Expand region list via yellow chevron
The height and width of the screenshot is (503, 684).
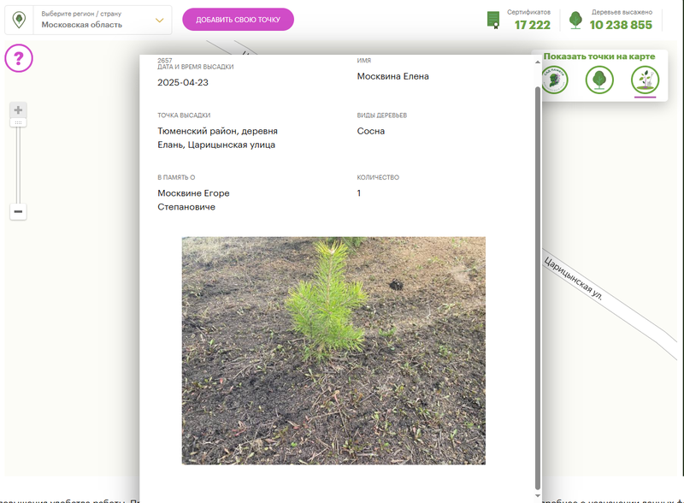click(159, 20)
